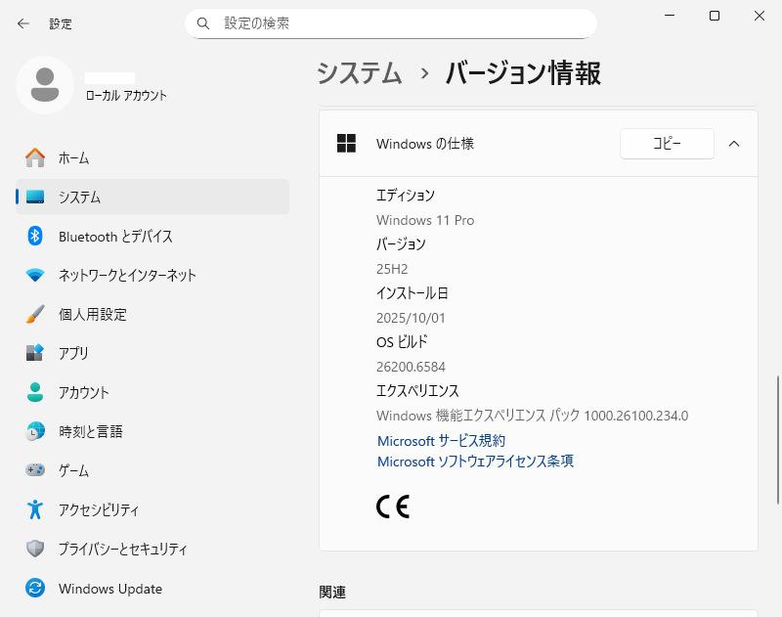Click システム in the breadcrumb header
Viewport: 782px width, 617px height.
[x=360, y=73]
